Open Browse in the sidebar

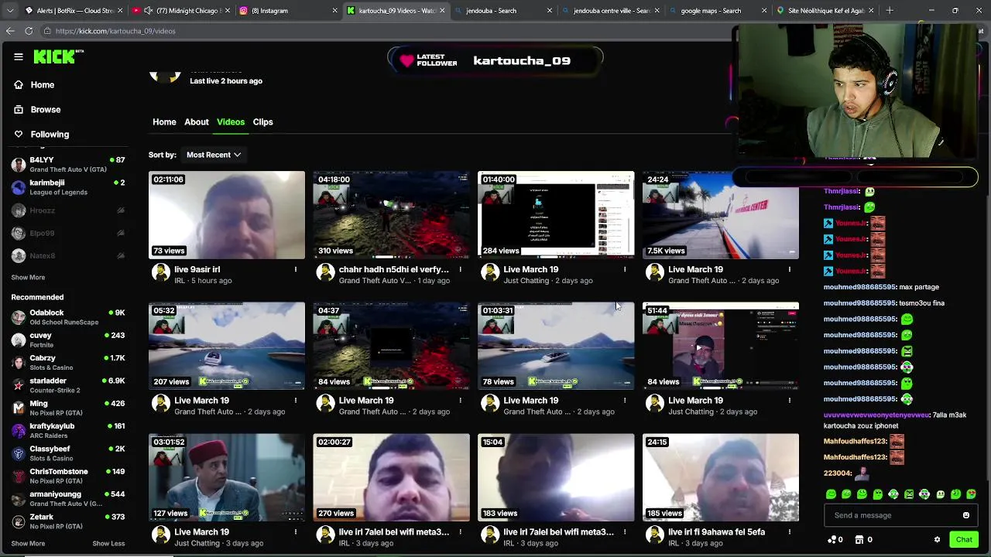coord(38,109)
